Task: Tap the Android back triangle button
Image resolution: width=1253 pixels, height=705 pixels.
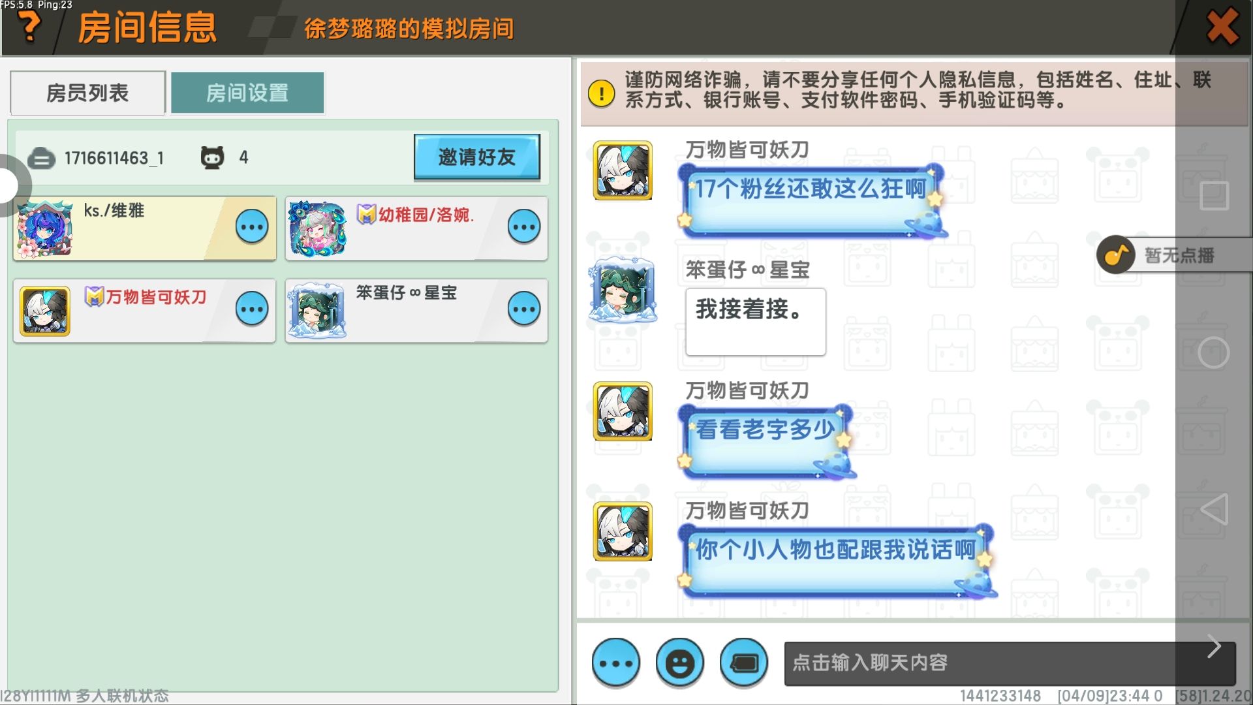Action: pos(1214,509)
